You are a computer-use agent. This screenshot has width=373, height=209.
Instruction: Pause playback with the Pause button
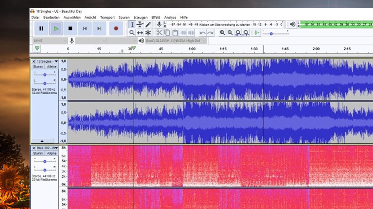[x=41, y=28]
